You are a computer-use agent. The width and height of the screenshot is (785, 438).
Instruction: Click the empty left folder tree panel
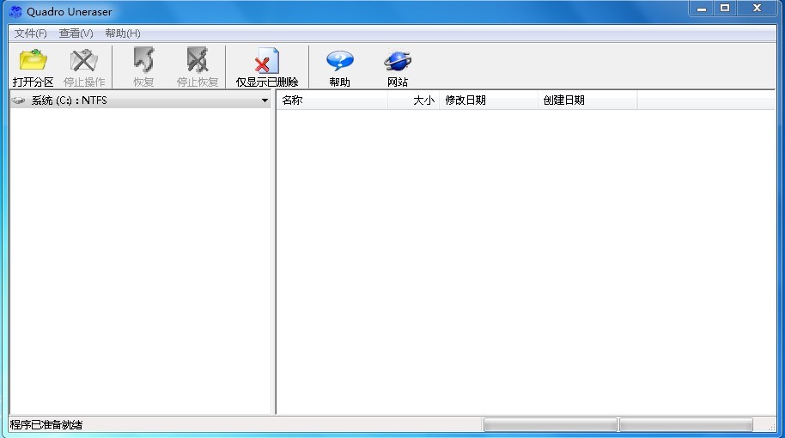[141, 258]
